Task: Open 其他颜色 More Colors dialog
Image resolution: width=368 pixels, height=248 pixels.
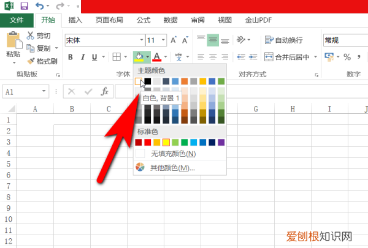Action: pos(180,168)
